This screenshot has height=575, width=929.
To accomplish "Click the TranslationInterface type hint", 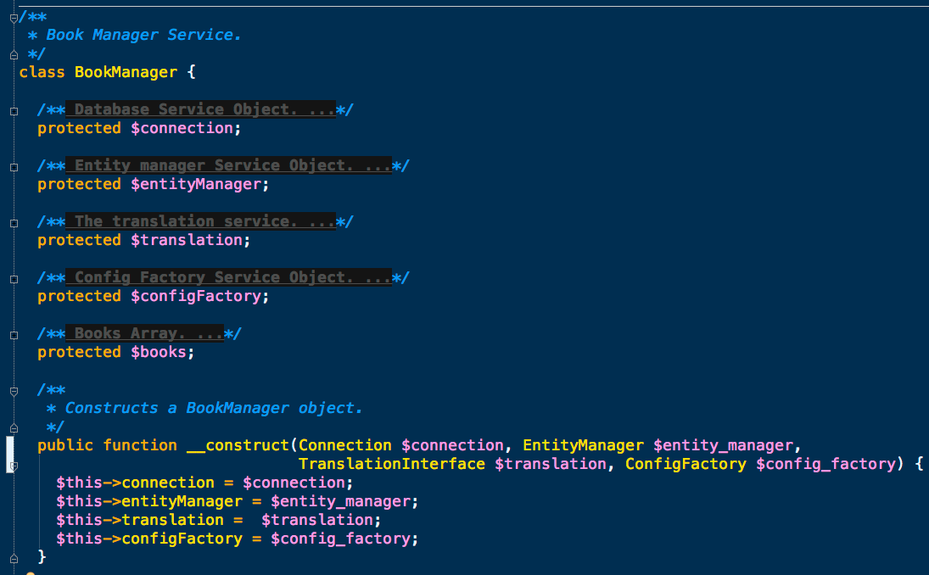I will click(x=391, y=464).
